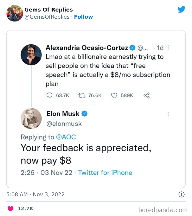192x216 pixels.
Task: Follow the Gems Of Replies account
Action: [x=83, y=17]
